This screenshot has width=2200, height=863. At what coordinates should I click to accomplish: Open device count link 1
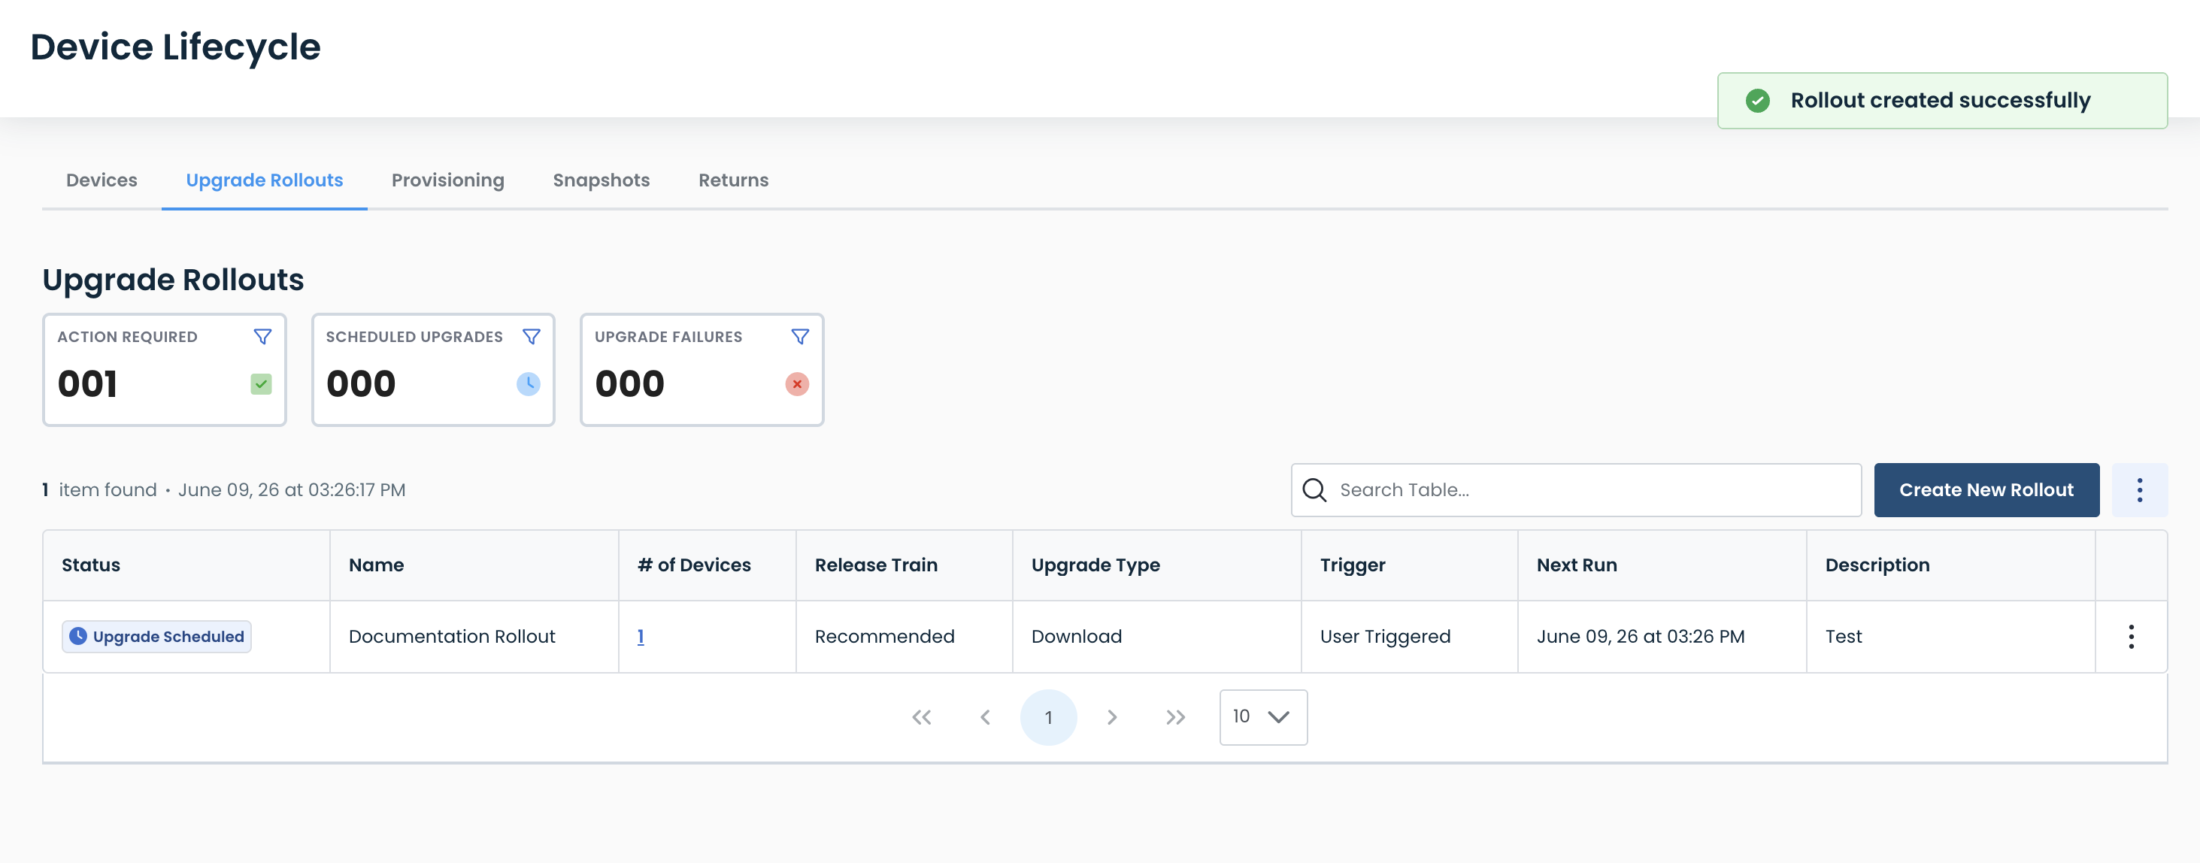(641, 637)
